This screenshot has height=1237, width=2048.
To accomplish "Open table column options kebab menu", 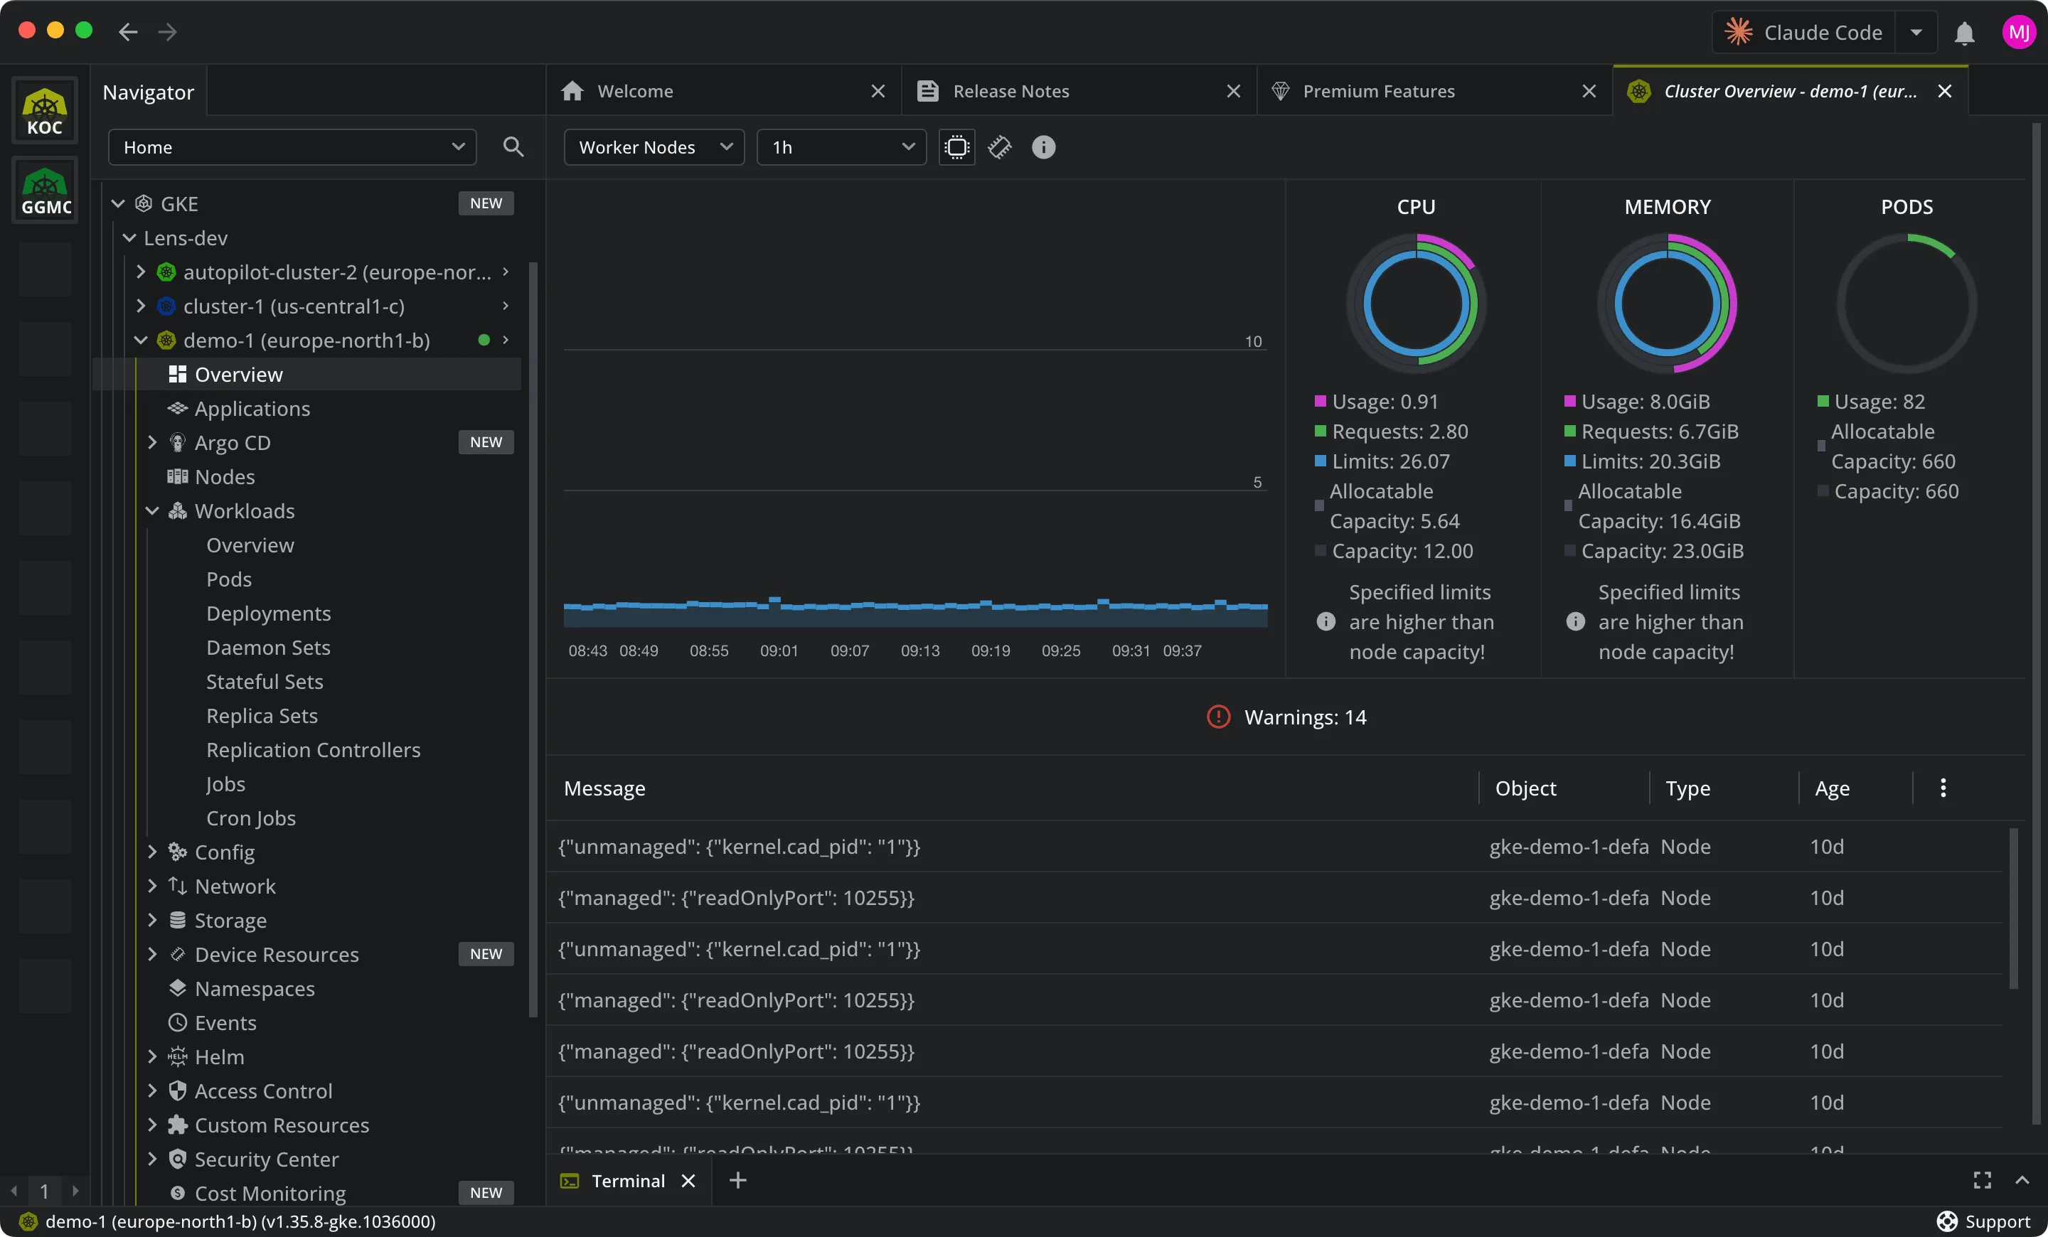I will pos(1943,788).
